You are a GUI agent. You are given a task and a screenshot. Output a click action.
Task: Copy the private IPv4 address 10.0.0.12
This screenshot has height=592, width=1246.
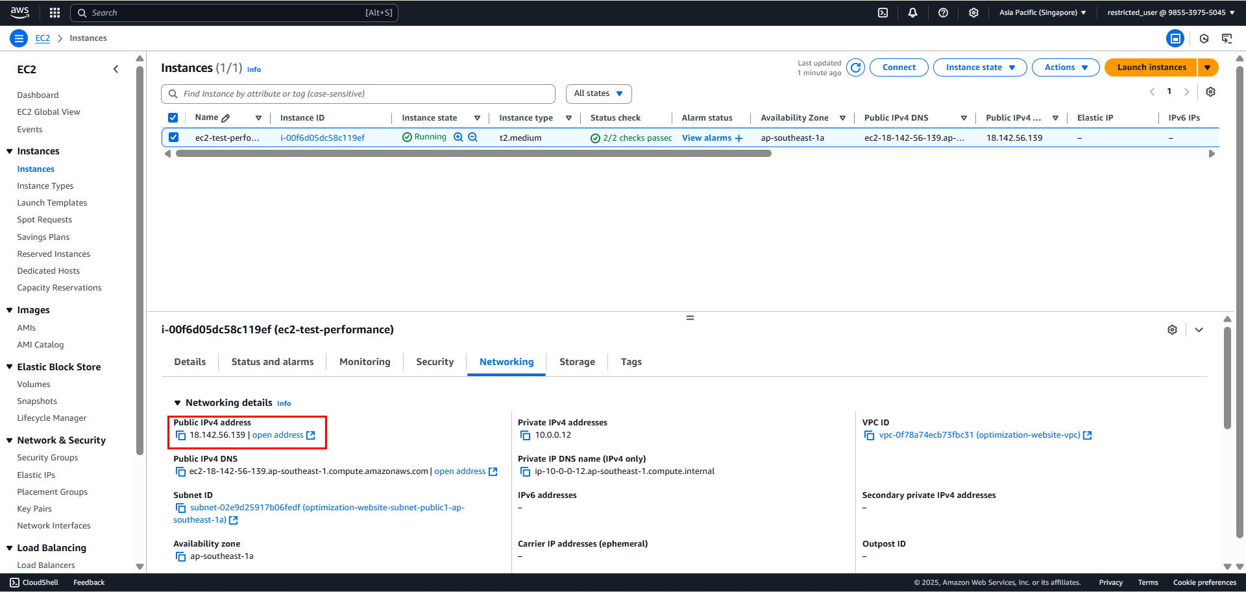click(x=526, y=435)
